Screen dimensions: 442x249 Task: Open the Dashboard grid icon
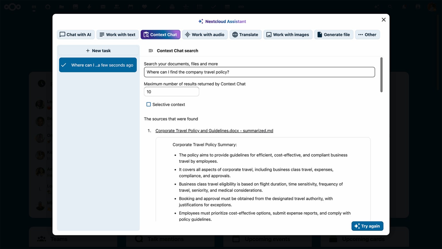coord(34,7)
